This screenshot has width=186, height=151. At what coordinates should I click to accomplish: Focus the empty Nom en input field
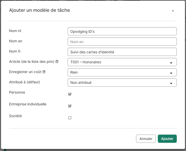click(122, 42)
